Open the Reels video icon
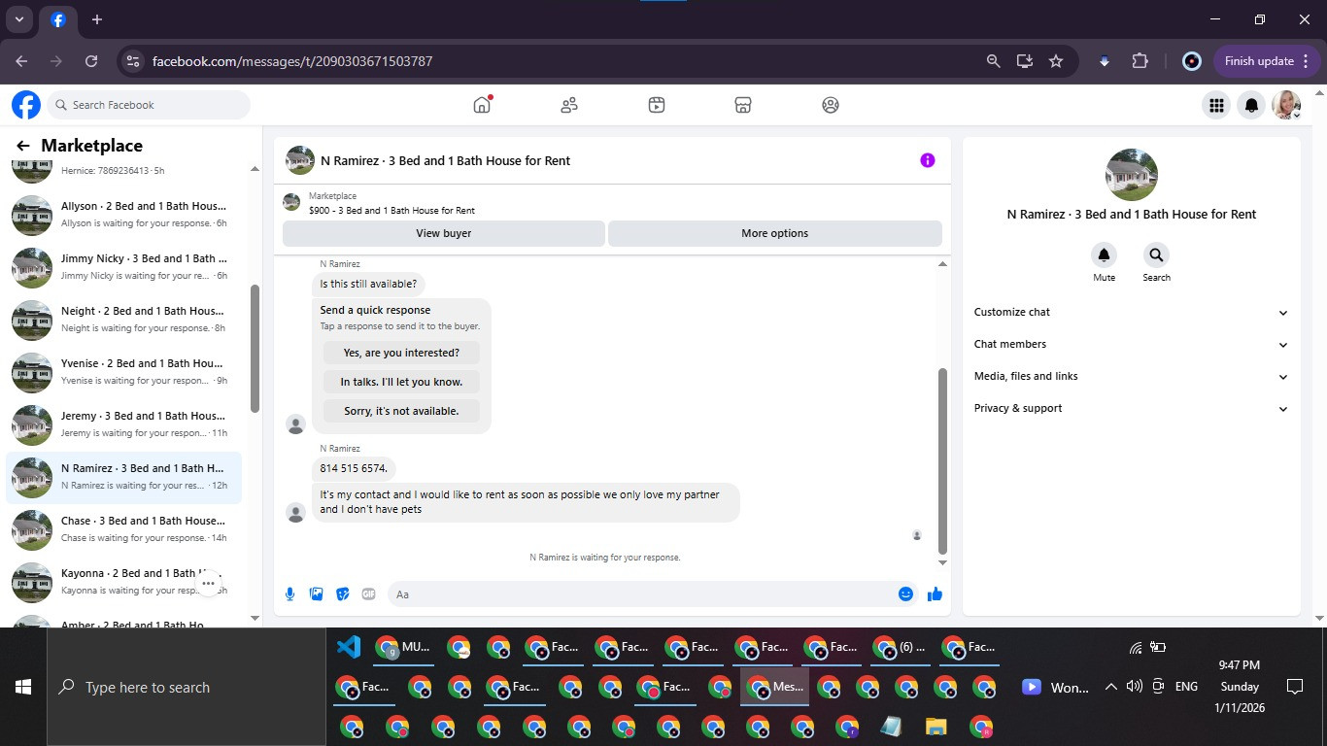This screenshot has width=1327, height=746. point(657,105)
